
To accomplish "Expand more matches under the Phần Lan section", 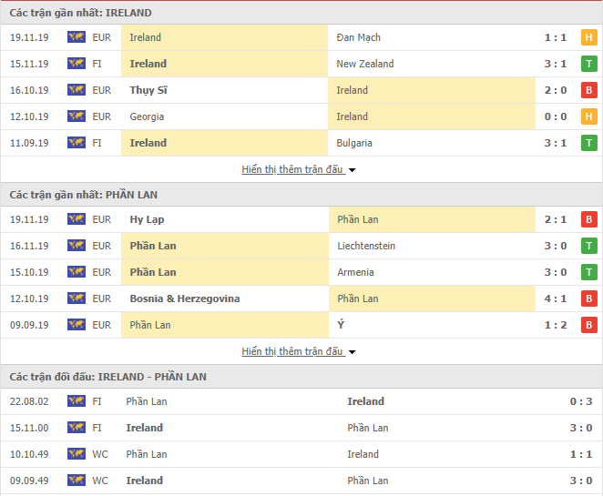I will click(x=292, y=351).
